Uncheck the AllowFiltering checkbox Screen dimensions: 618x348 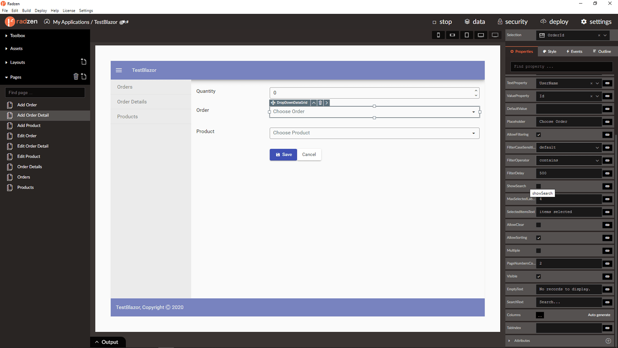coord(539,135)
